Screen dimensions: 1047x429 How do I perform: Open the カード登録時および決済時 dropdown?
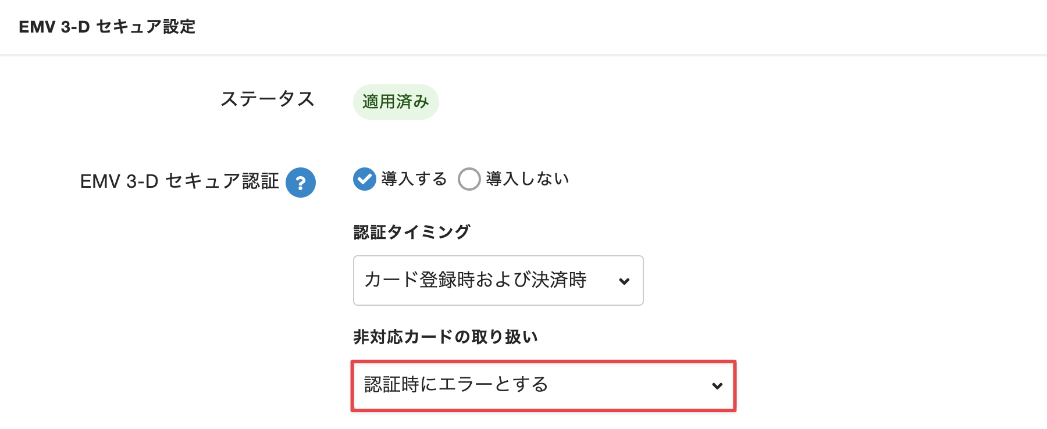[x=498, y=280]
